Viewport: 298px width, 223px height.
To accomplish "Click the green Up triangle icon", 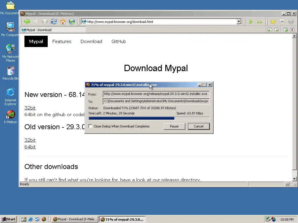I will (260, 22).
